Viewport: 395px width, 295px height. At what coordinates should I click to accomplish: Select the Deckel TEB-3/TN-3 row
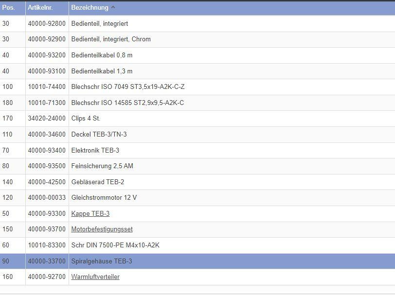coord(99,135)
